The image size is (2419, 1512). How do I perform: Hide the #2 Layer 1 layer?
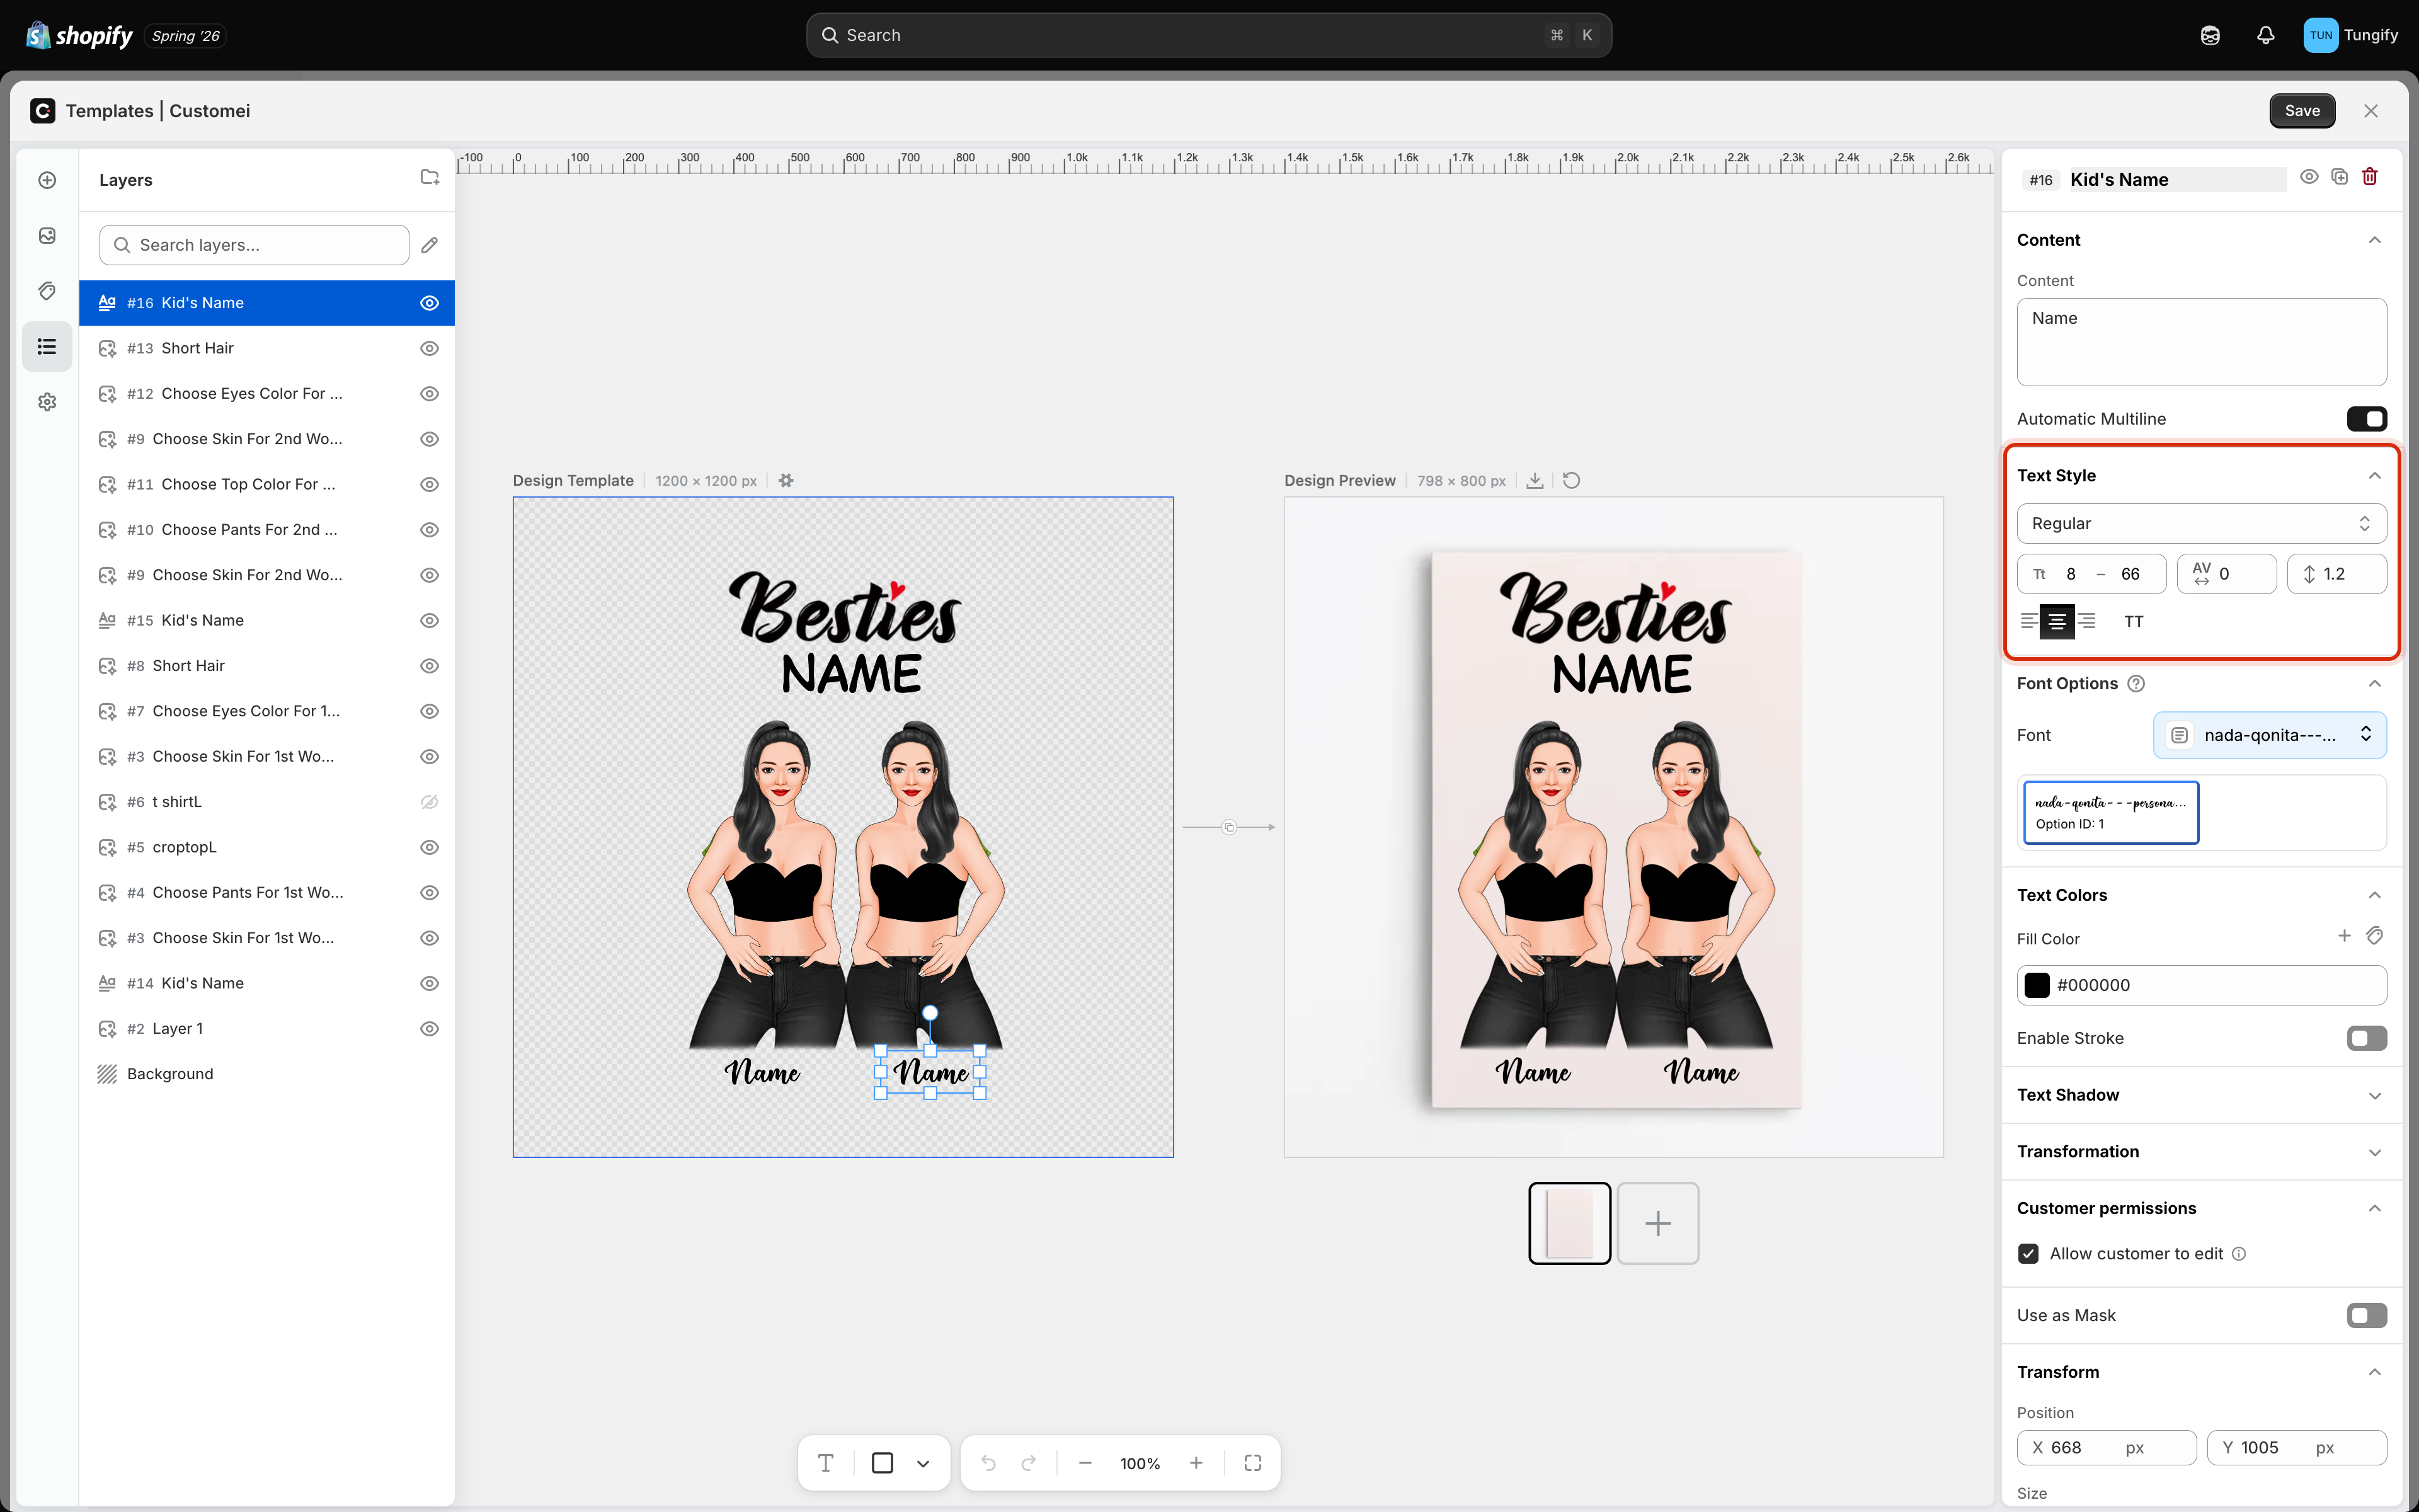click(x=430, y=1029)
